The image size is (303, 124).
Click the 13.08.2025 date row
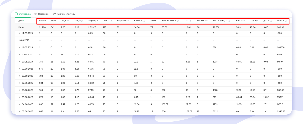click(24, 40)
